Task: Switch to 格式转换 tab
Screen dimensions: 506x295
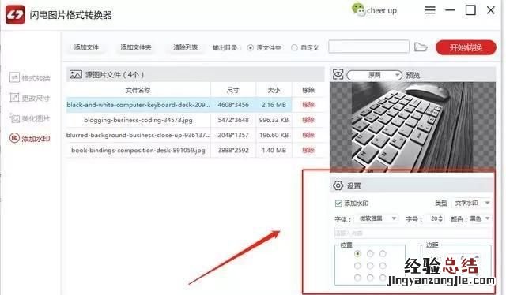Action: 30,78
